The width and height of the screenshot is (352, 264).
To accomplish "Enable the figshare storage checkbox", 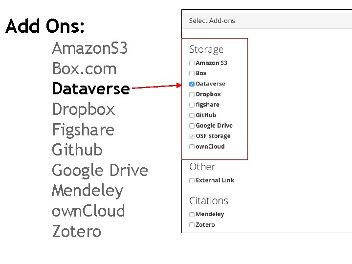I will (192, 105).
